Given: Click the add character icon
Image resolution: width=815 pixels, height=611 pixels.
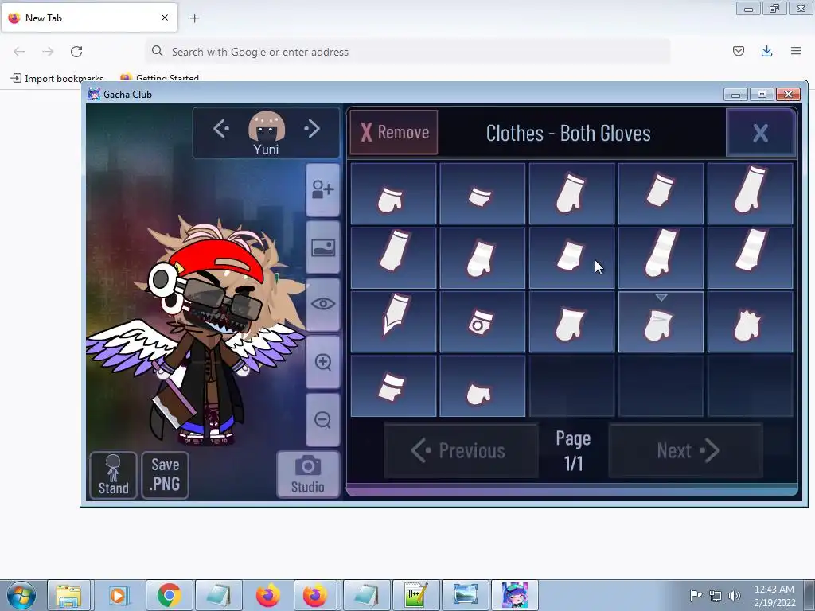Looking at the screenshot, I should 323,189.
